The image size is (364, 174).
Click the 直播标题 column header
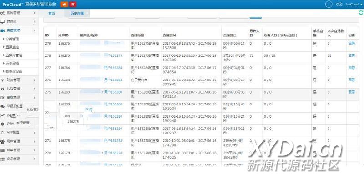pyautogui.click(x=138, y=35)
